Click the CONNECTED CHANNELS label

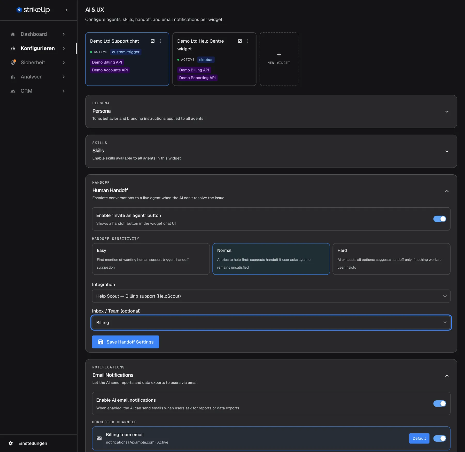(x=114, y=422)
